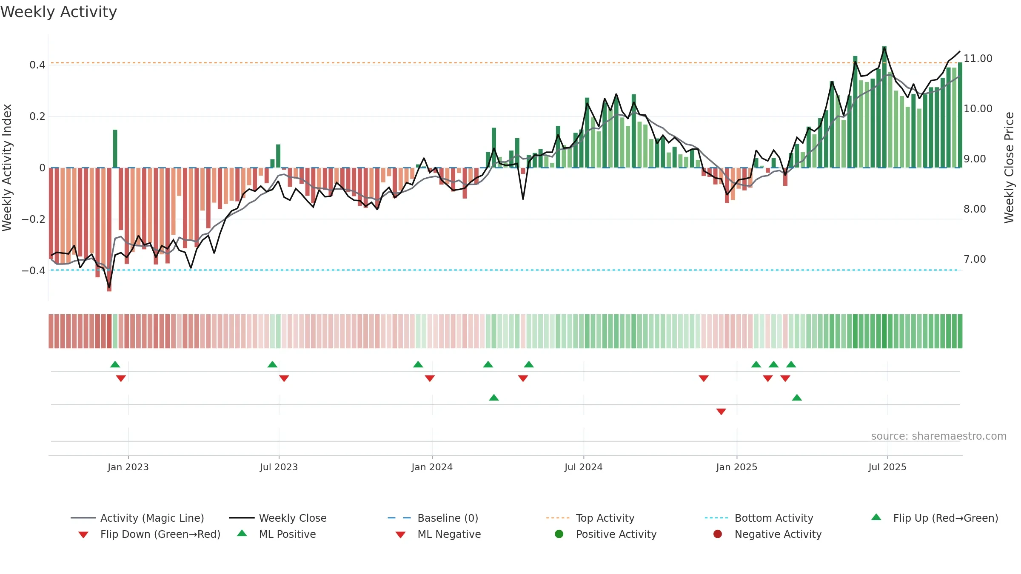Viewport: 1021px width, 574px height.
Task: Click the Jan 2023 x-axis label
Action: (128, 467)
